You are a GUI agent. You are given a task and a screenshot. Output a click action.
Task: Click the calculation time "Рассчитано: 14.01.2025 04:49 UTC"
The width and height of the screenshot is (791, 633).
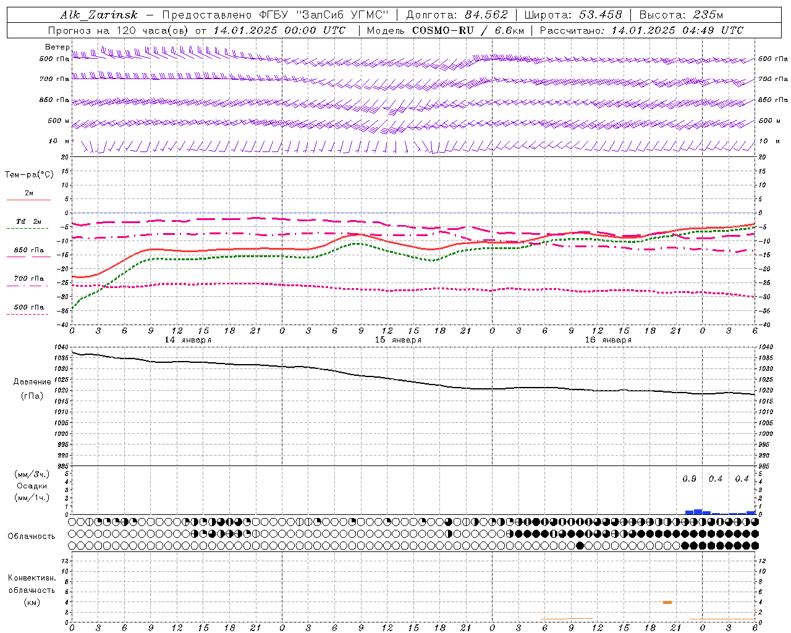(x=641, y=30)
